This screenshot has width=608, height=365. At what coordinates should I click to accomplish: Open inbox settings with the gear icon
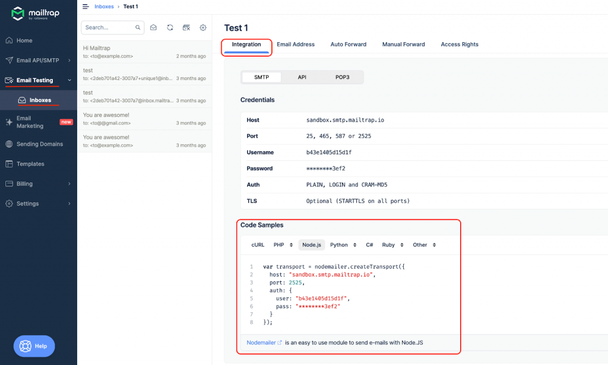202,27
